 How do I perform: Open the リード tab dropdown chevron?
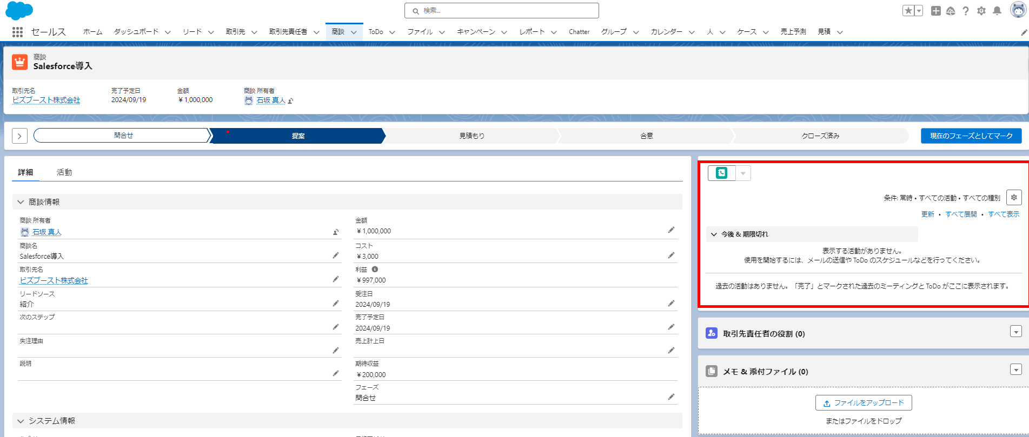(211, 32)
